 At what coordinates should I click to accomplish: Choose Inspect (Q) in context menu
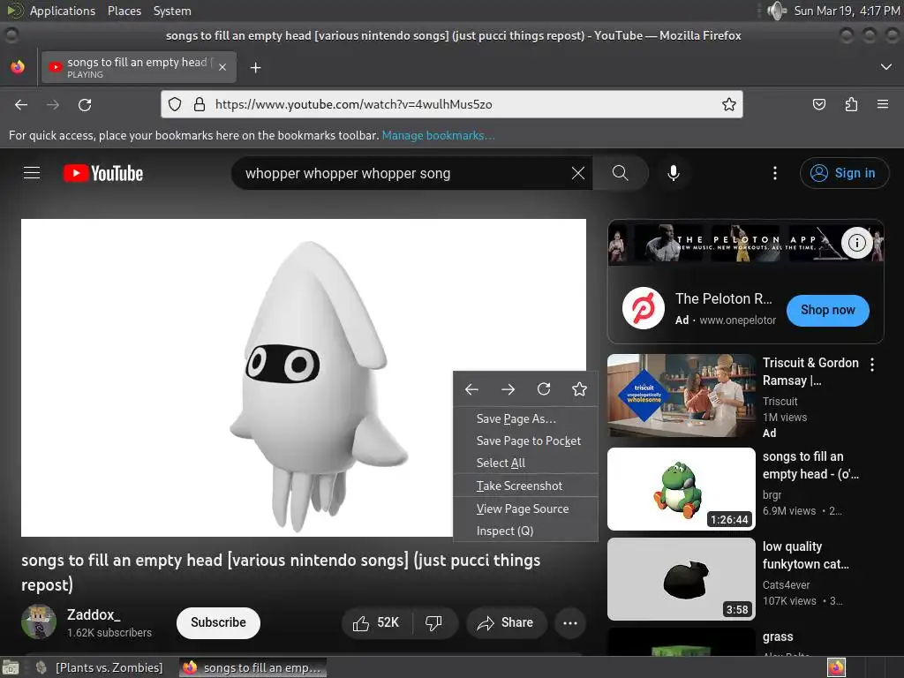tap(526, 531)
